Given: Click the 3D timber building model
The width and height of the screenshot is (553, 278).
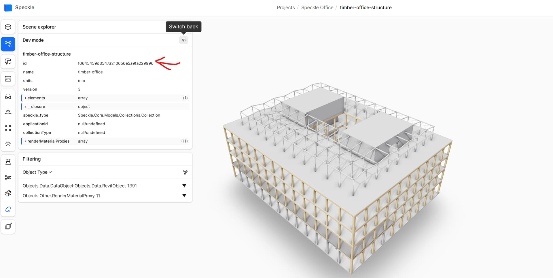Looking at the screenshot, I should (337, 179).
